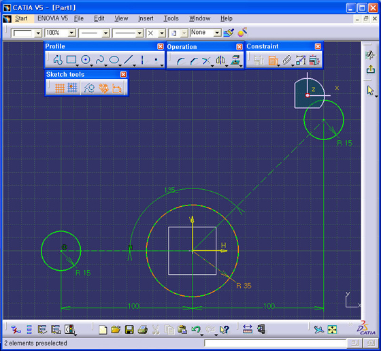Screen dimensions: 381x351
Task: Click the Exit Workbench icon
Action: tap(370, 69)
